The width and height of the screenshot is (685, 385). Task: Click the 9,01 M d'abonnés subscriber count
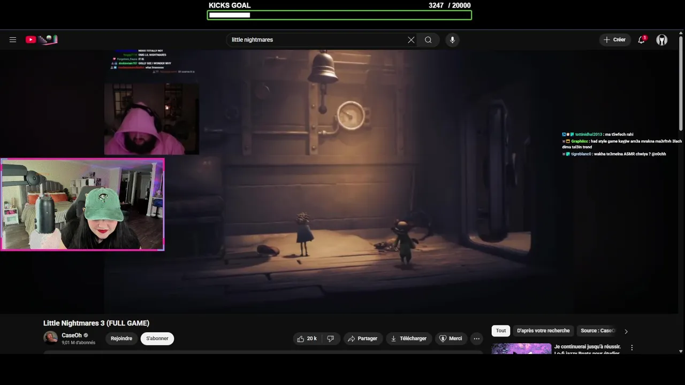point(78,343)
